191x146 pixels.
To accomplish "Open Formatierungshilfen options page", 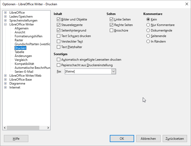I will [29, 36].
